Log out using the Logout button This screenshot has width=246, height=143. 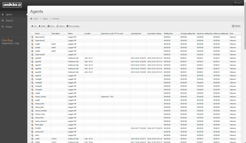tap(238, 3)
